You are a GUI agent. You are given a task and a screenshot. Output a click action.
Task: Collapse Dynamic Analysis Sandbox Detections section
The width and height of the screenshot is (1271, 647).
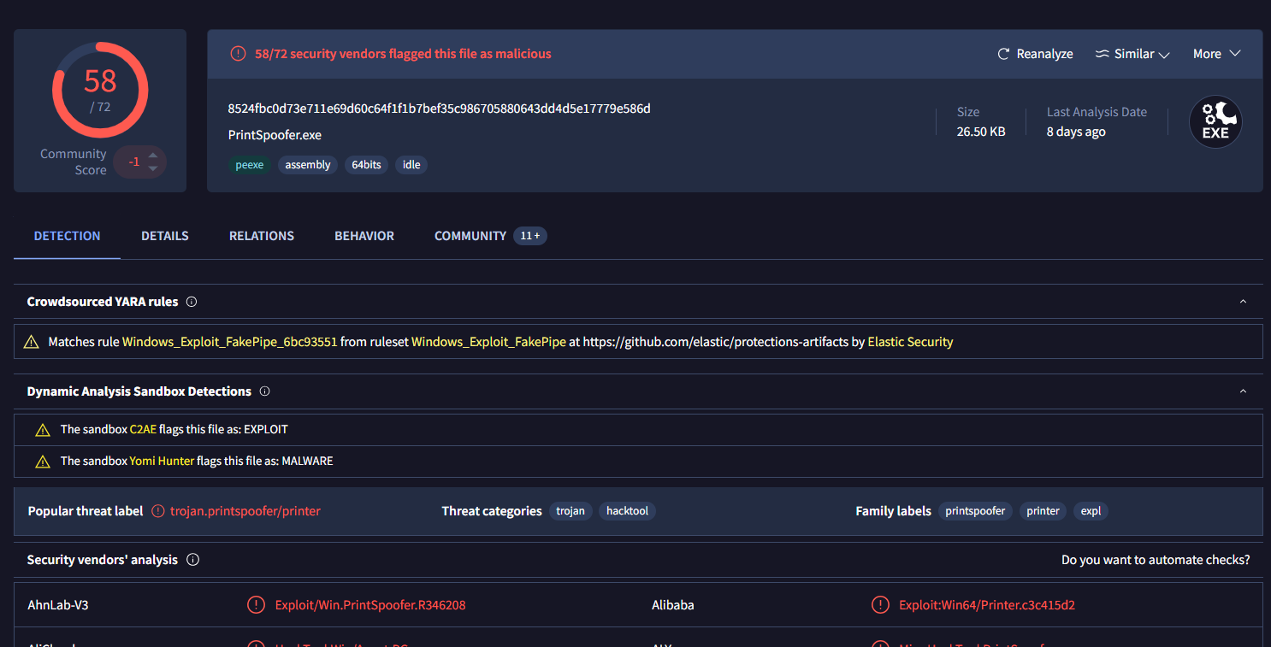click(x=1243, y=391)
